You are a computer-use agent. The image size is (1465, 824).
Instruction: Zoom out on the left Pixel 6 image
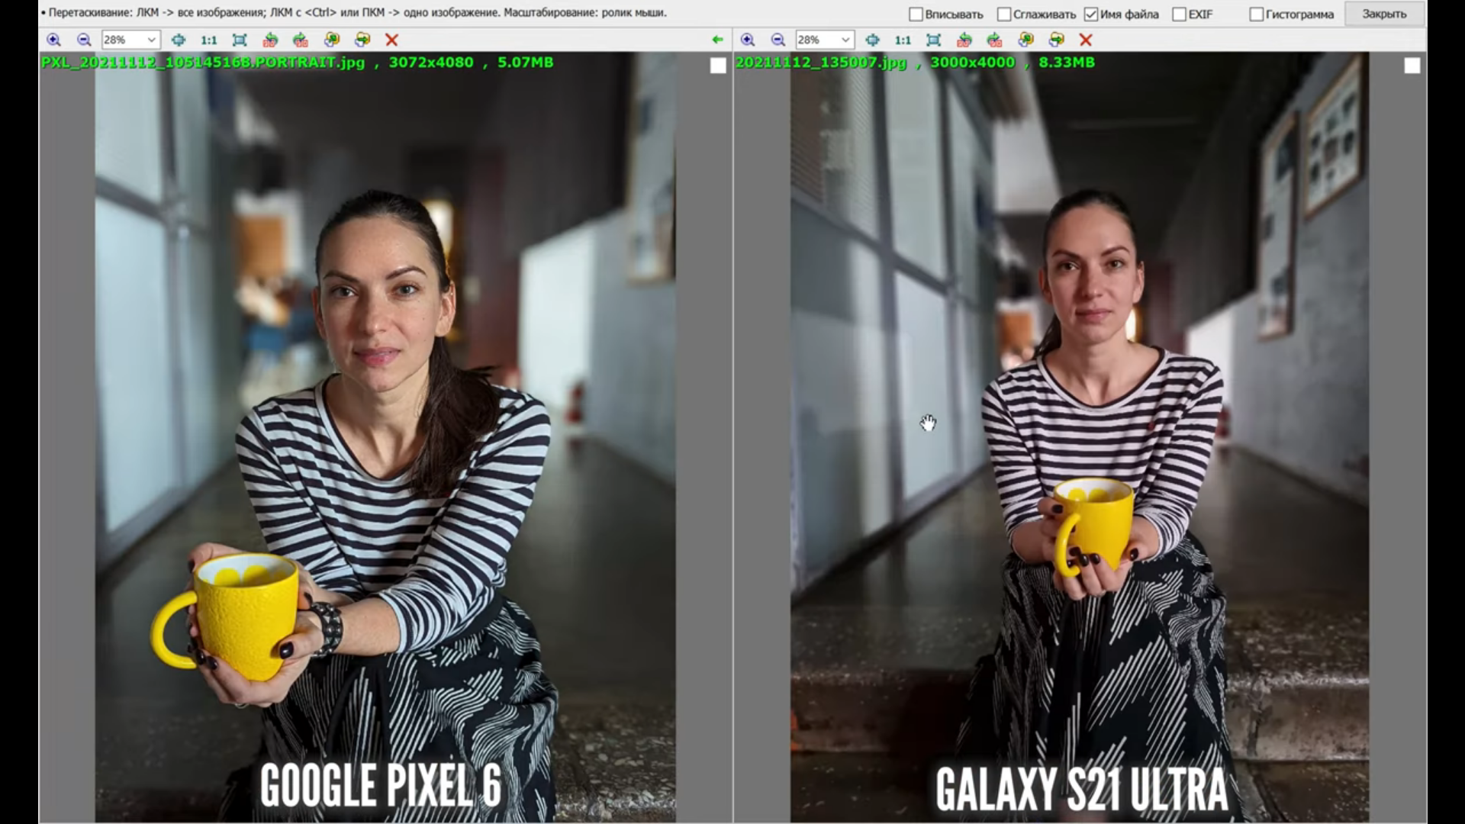(x=84, y=40)
